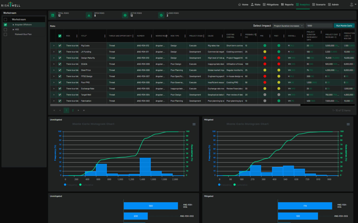Go to page 2 of risks
This screenshot has height=223, width=358.
73,110
